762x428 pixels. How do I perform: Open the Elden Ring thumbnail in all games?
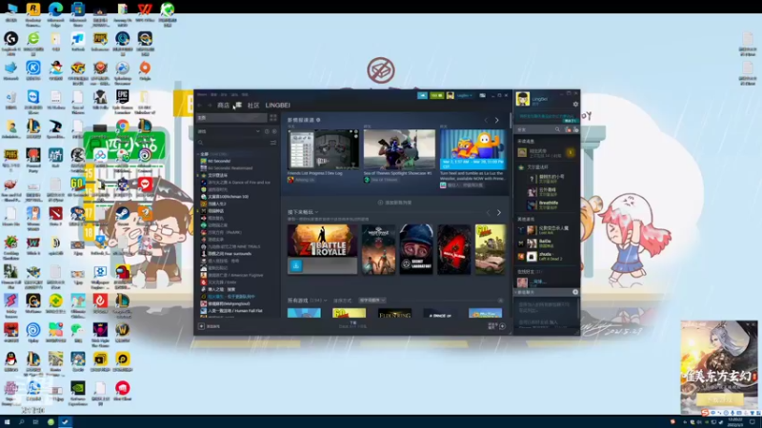pyautogui.click(x=394, y=314)
